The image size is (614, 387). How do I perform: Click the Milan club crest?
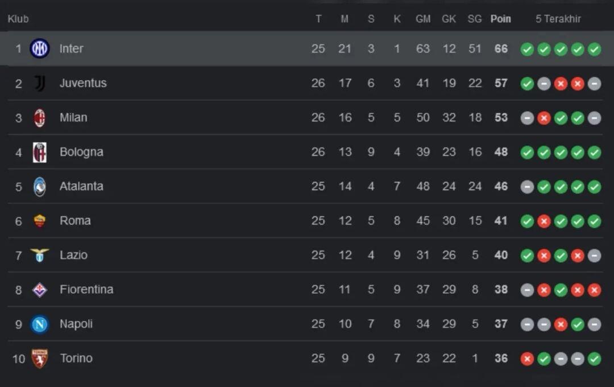pyautogui.click(x=40, y=118)
